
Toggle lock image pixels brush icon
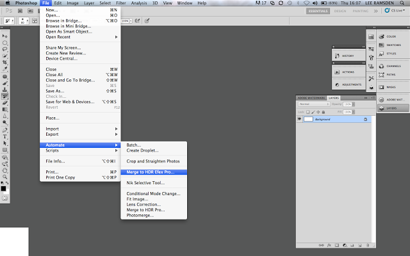pos(313,112)
